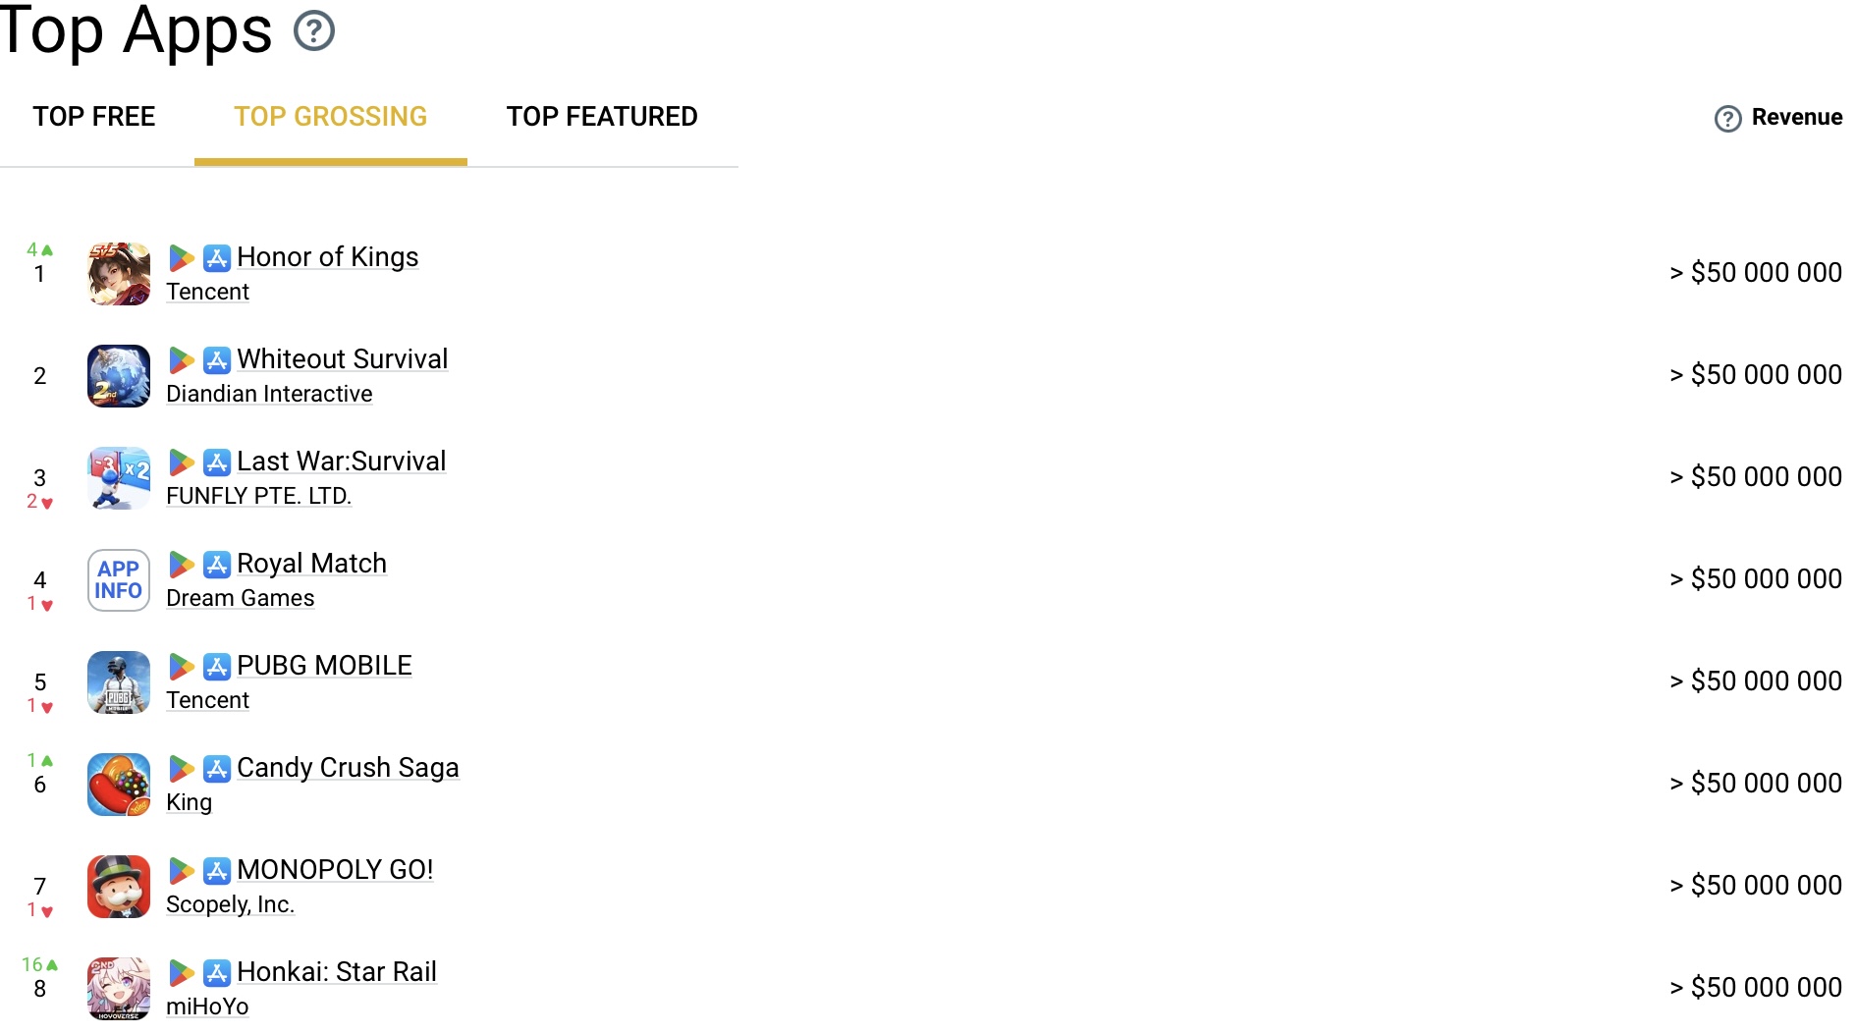This screenshot has height=1034, width=1856.
Task: Select the TOP GROSSING tab
Action: (x=331, y=117)
